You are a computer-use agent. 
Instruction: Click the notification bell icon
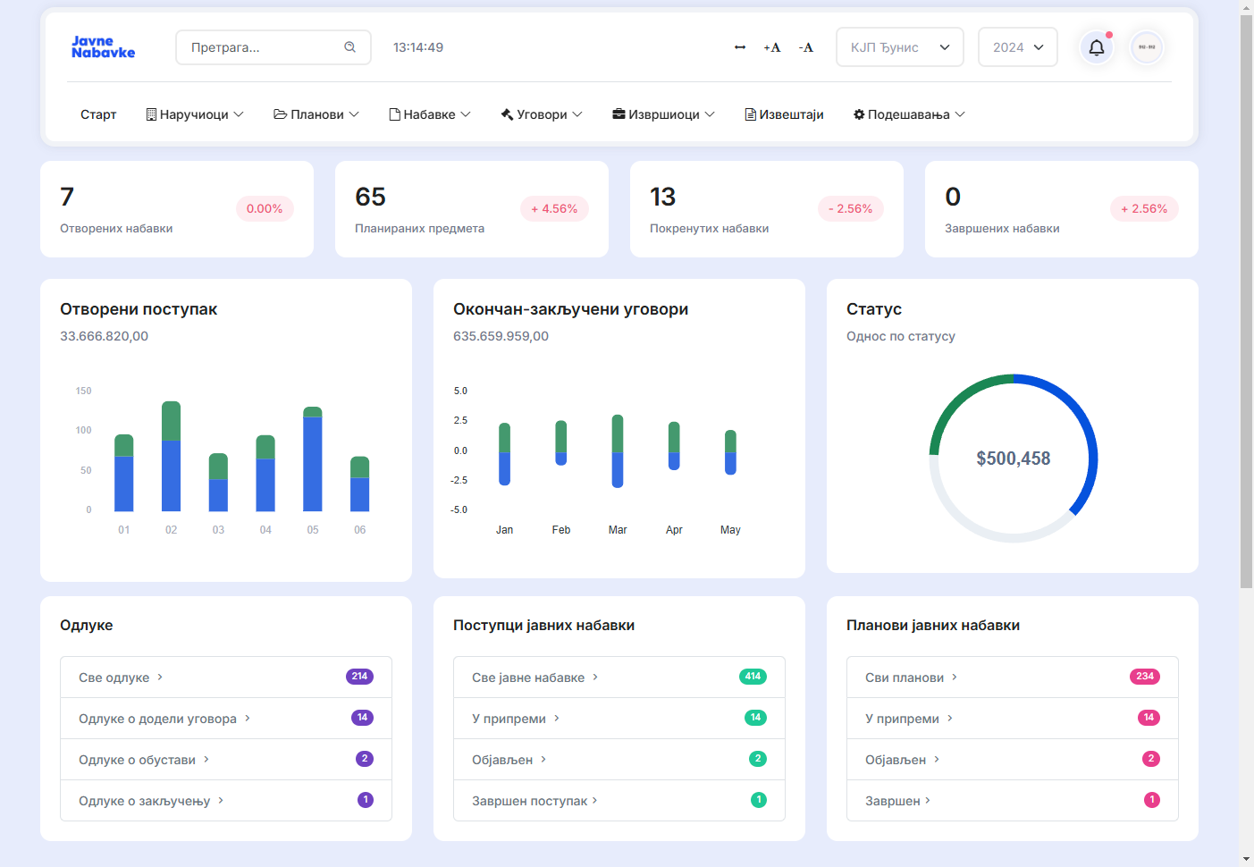pyautogui.click(x=1096, y=47)
